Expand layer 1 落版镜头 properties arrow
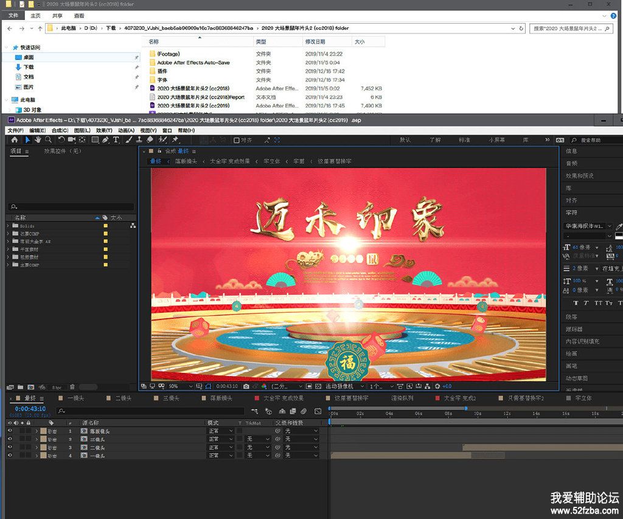Screen dimensions: 623x519 (37, 431)
